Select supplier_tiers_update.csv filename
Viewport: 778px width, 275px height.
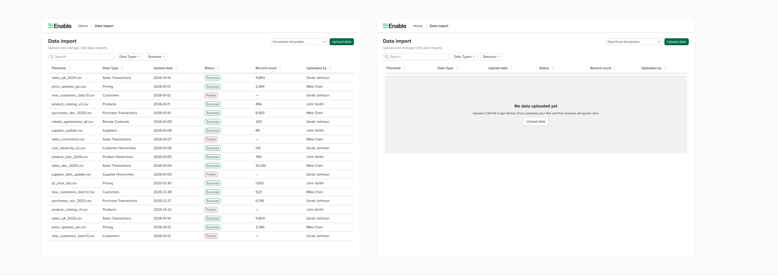[x=71, y=174]
